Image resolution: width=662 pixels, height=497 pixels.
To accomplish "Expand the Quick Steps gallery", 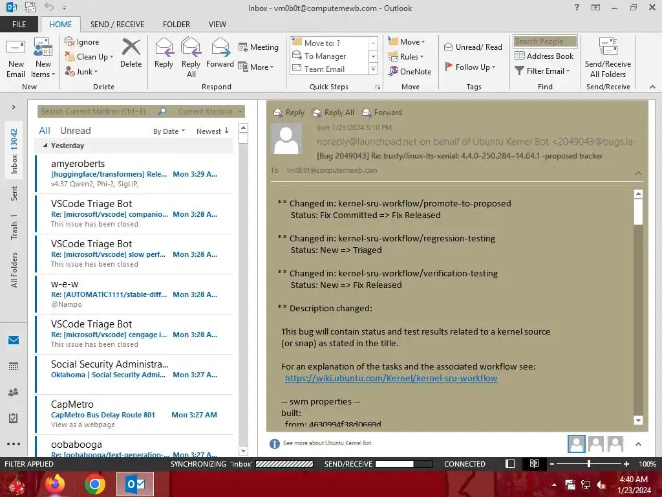I will [373, 69].
